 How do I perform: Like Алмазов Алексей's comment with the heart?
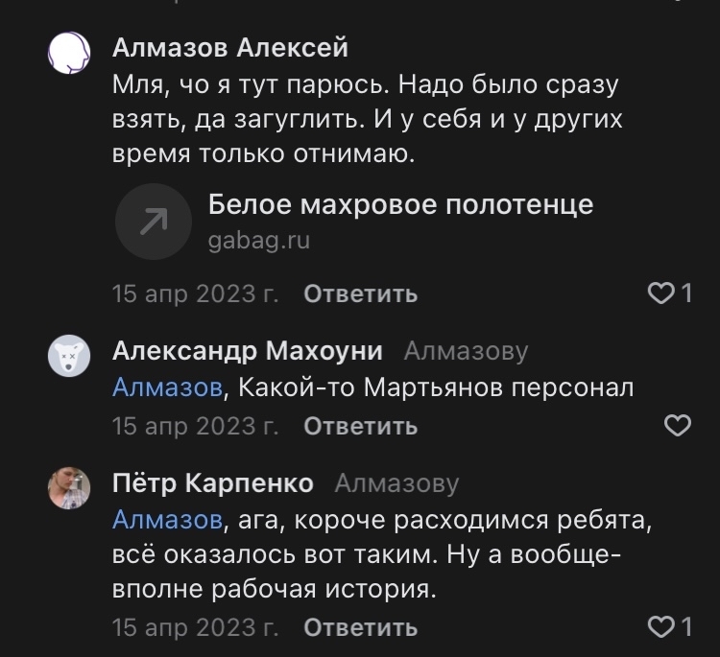(x=662, y=293)
